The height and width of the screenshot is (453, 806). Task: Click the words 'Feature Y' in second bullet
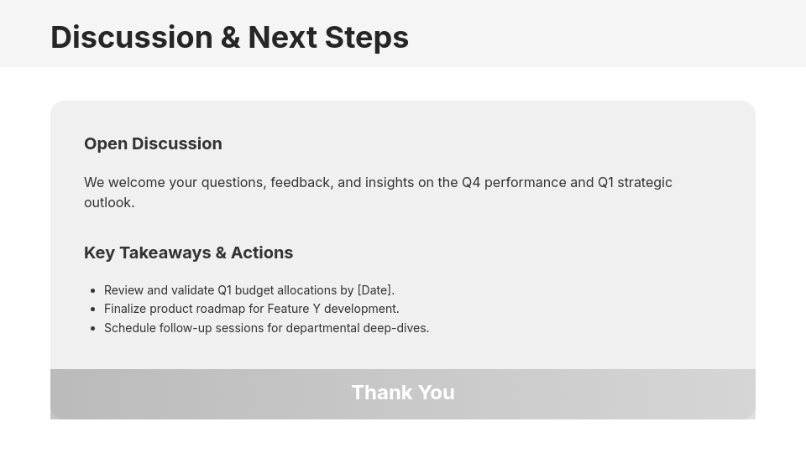294,309
